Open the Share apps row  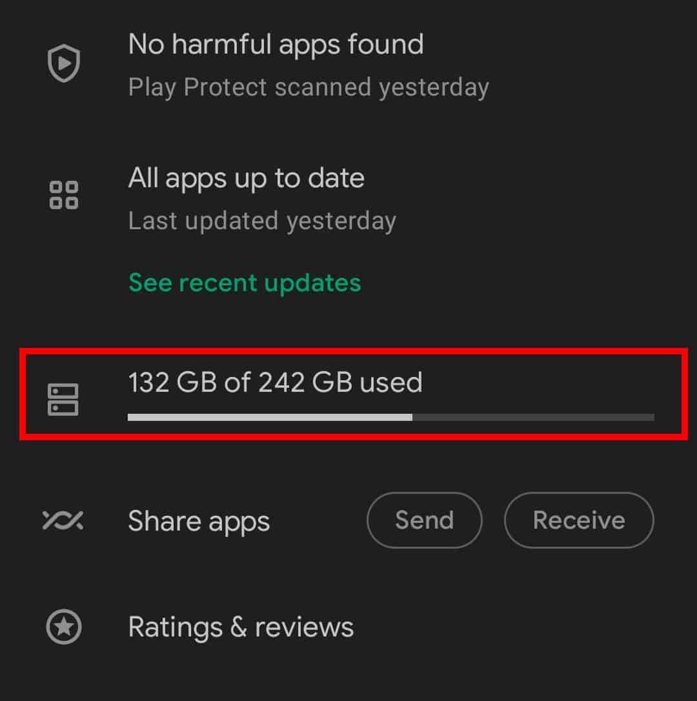point(199,520)
